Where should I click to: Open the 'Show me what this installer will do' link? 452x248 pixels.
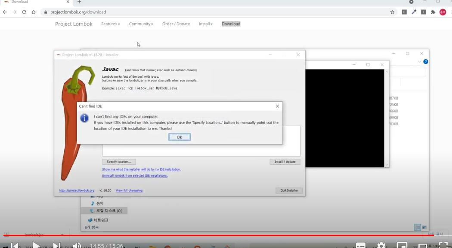click(141, 169)
